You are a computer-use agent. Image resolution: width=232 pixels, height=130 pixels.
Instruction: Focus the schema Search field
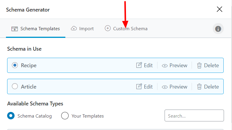[x=194, y=115]
